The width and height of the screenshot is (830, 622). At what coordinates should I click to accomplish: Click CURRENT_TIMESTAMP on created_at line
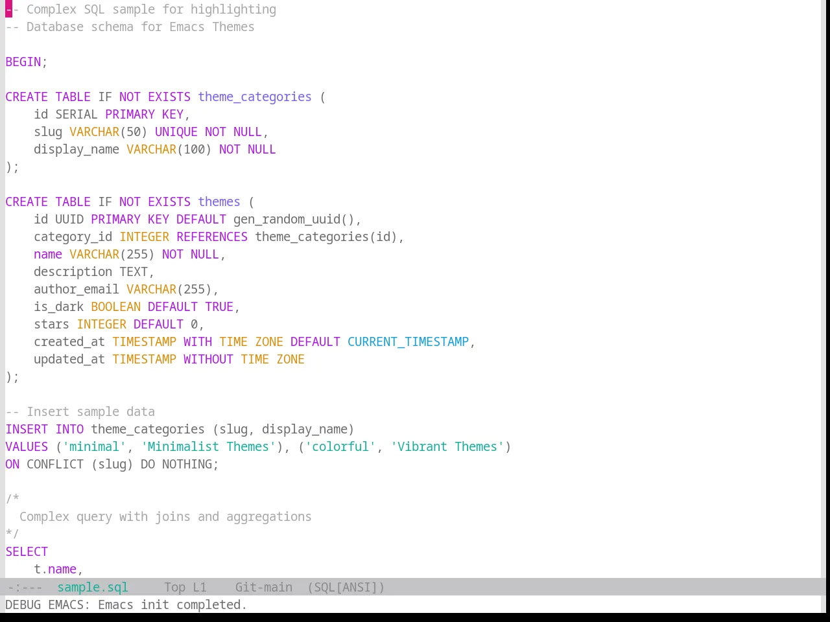click(x=408, y=341)
